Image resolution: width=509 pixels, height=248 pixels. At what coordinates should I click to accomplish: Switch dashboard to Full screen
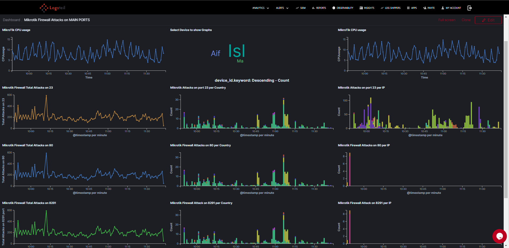[447, 20]
